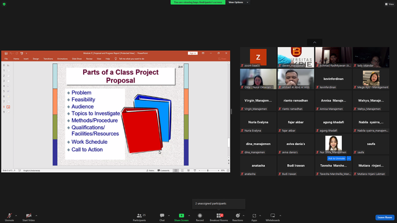Screen dimensions: 397x223
Task: Open the video options arrow beside Start Video
Action: tap(36, 216)
